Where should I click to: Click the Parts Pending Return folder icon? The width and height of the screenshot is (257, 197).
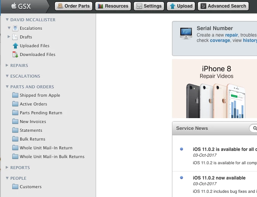click(15, 112)
